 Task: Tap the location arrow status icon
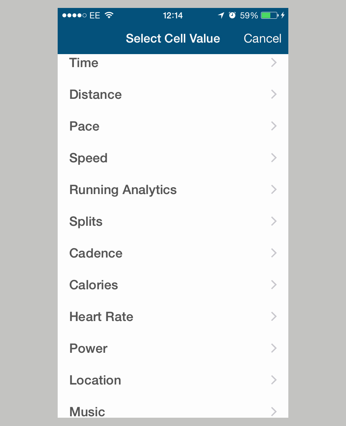click(x=221, y=16)
